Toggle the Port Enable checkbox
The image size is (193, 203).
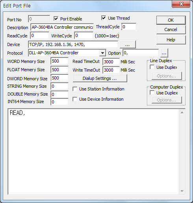coord(56,19)
